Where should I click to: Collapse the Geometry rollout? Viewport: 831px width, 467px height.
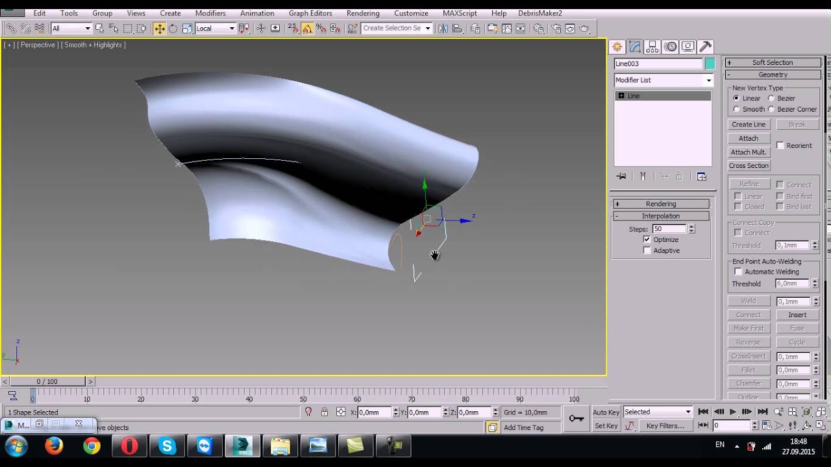pyautogui.click(x=773, y=75)
